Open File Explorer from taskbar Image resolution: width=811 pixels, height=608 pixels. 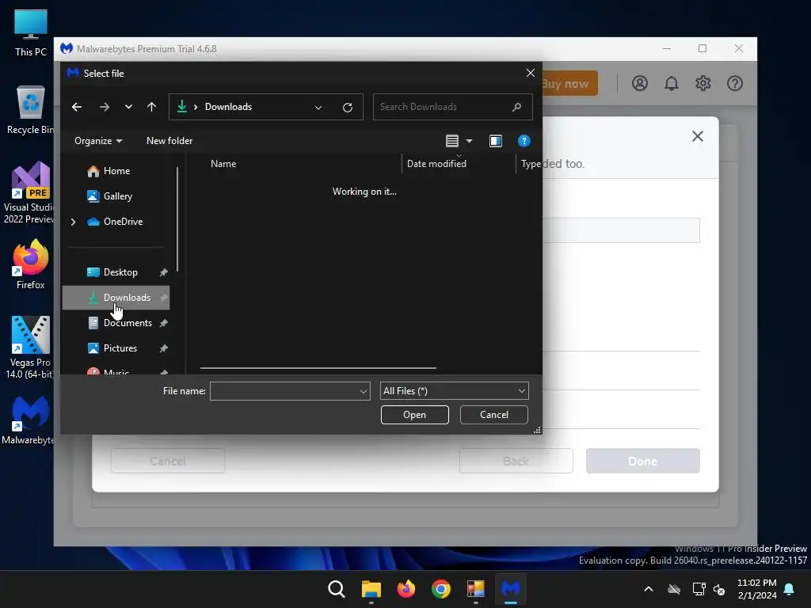[371, 589]
